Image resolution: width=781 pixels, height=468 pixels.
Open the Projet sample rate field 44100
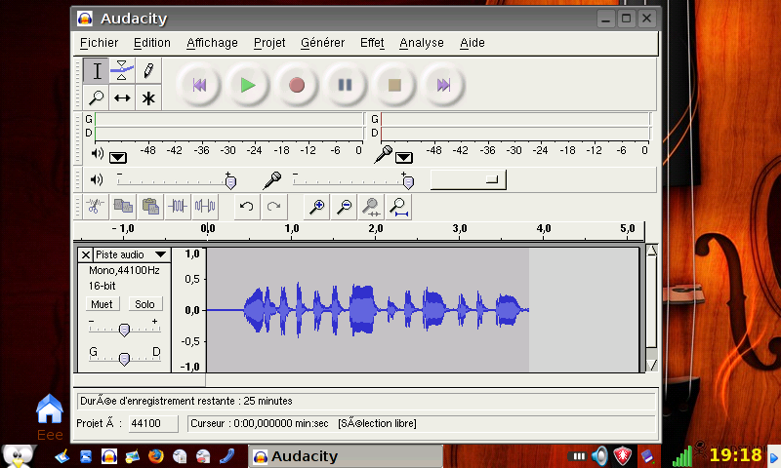[x=153, y=423]
